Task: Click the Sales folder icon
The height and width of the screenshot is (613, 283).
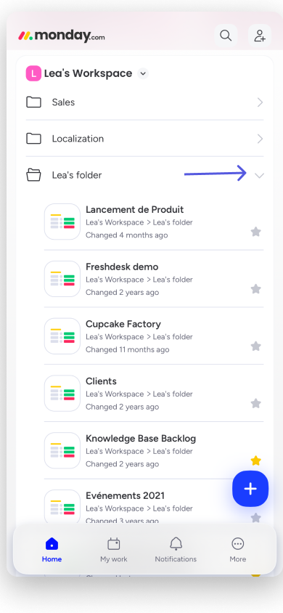Action: coord(33,102)
